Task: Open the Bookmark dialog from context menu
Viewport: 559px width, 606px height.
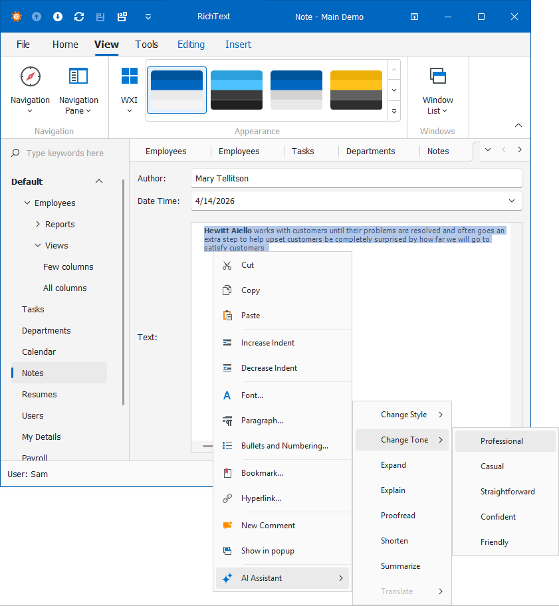Action: pos(282,473)
